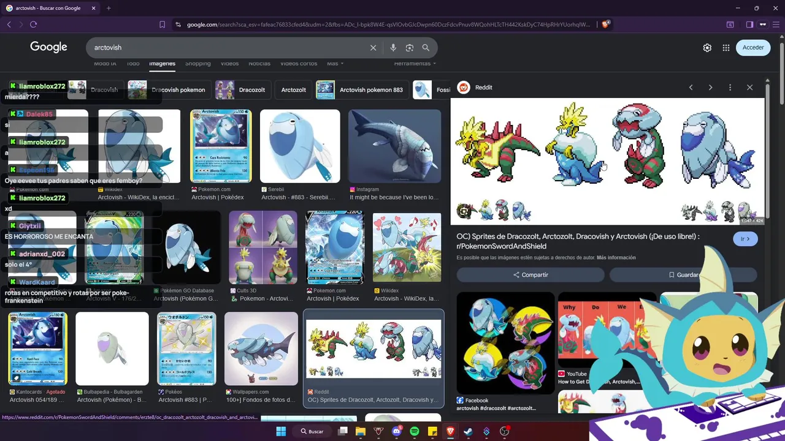Click the Guardar save button
785x441 pixels.
coord(683,275)
